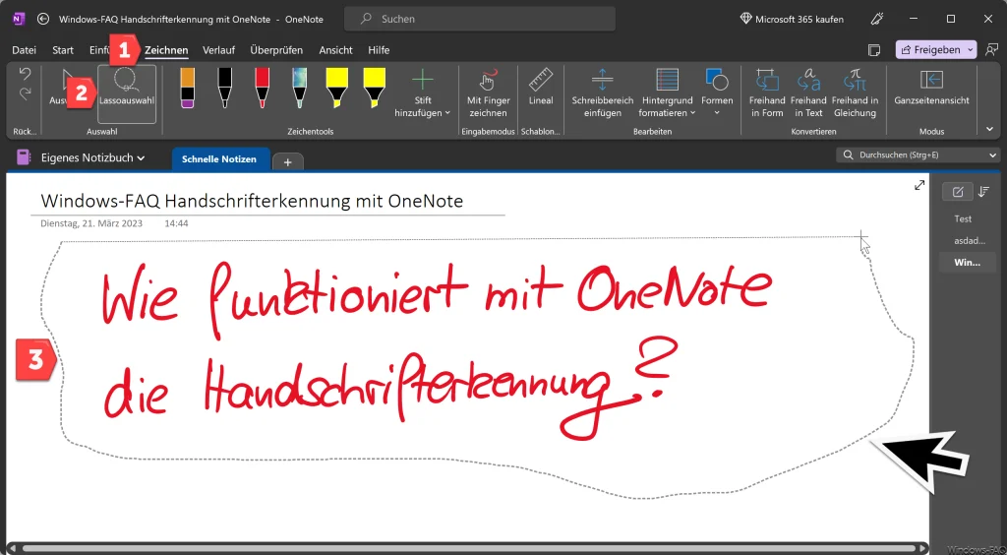Click Freihand in Gleichung
The image size is (1007, 555).
tap(855, 93)
